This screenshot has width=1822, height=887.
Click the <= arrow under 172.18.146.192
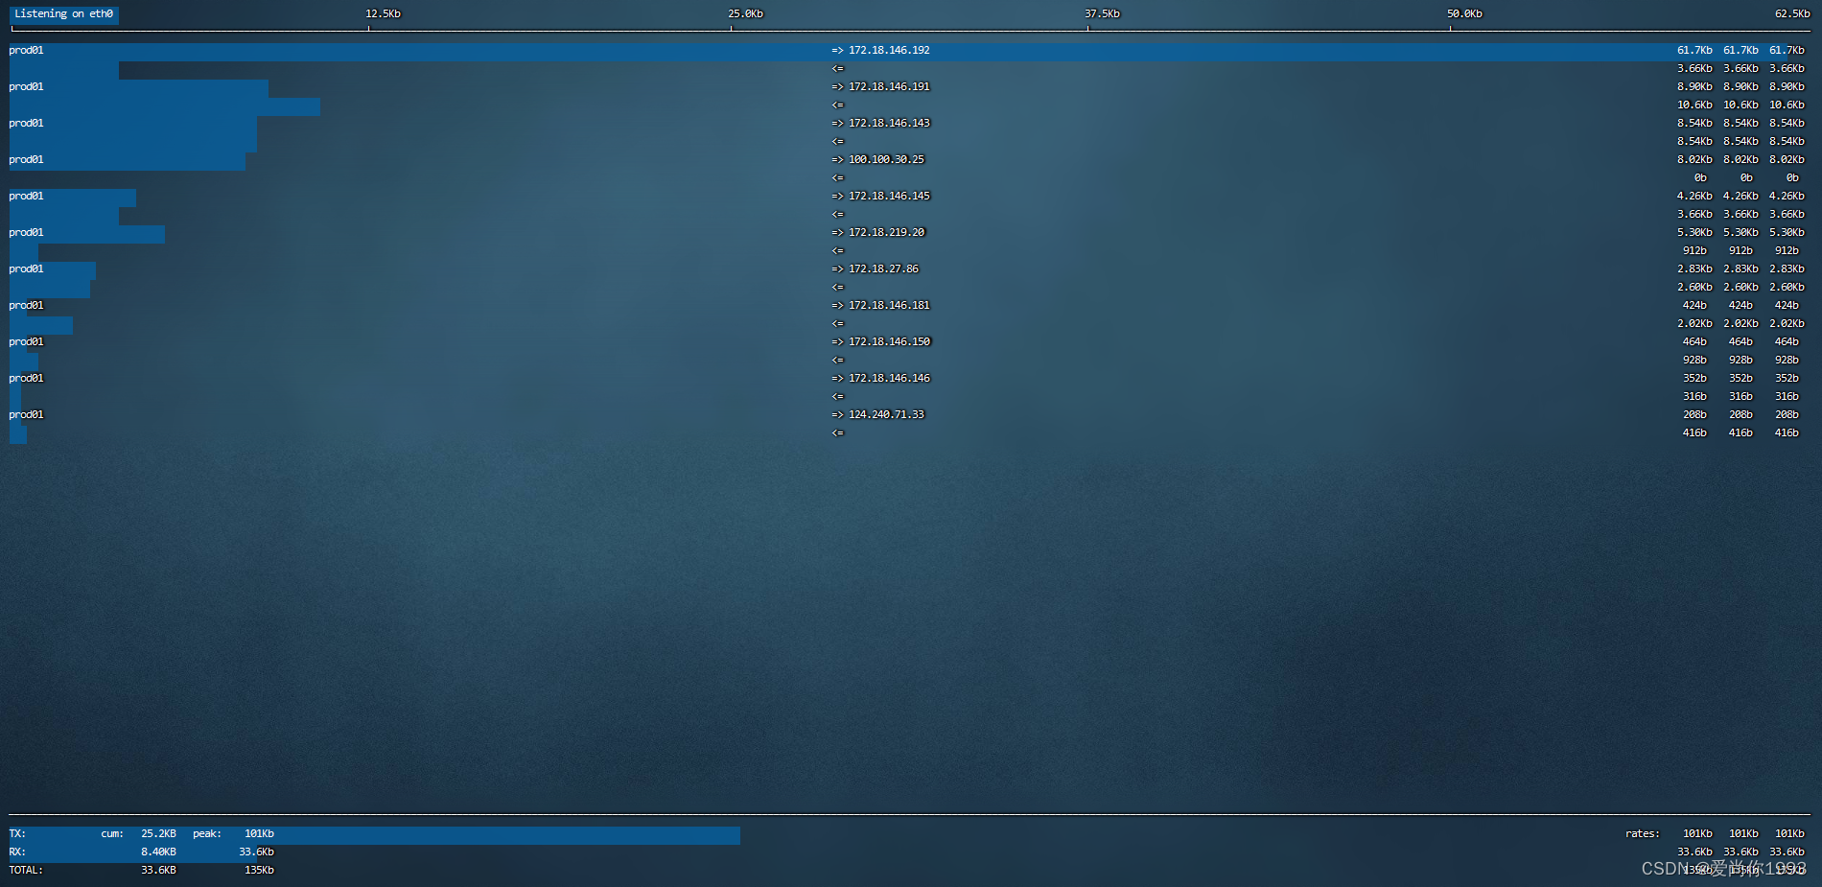837,68
